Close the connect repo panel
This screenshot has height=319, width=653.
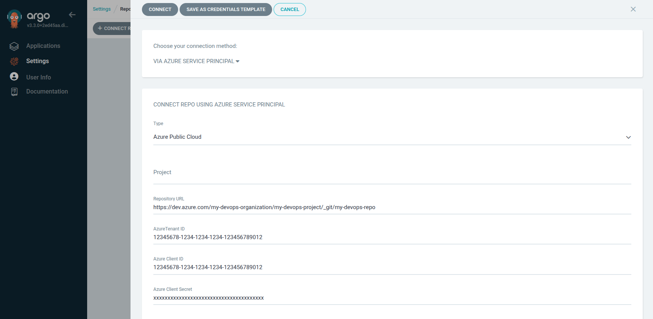633,9
